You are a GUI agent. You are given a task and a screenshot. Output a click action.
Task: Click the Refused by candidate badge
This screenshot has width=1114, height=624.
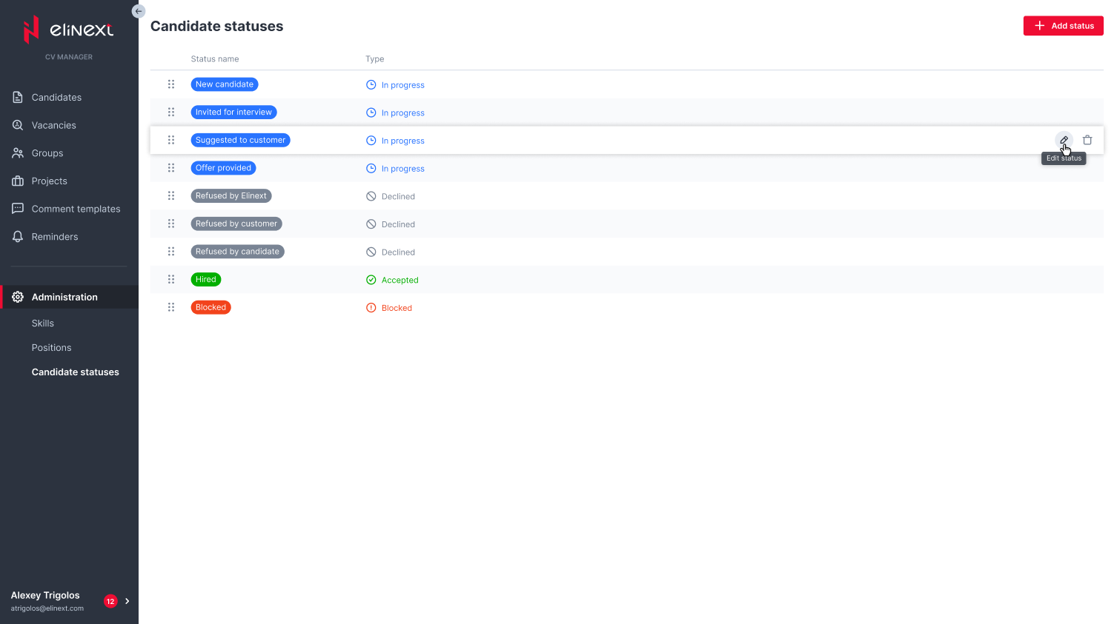coord(237,252)
